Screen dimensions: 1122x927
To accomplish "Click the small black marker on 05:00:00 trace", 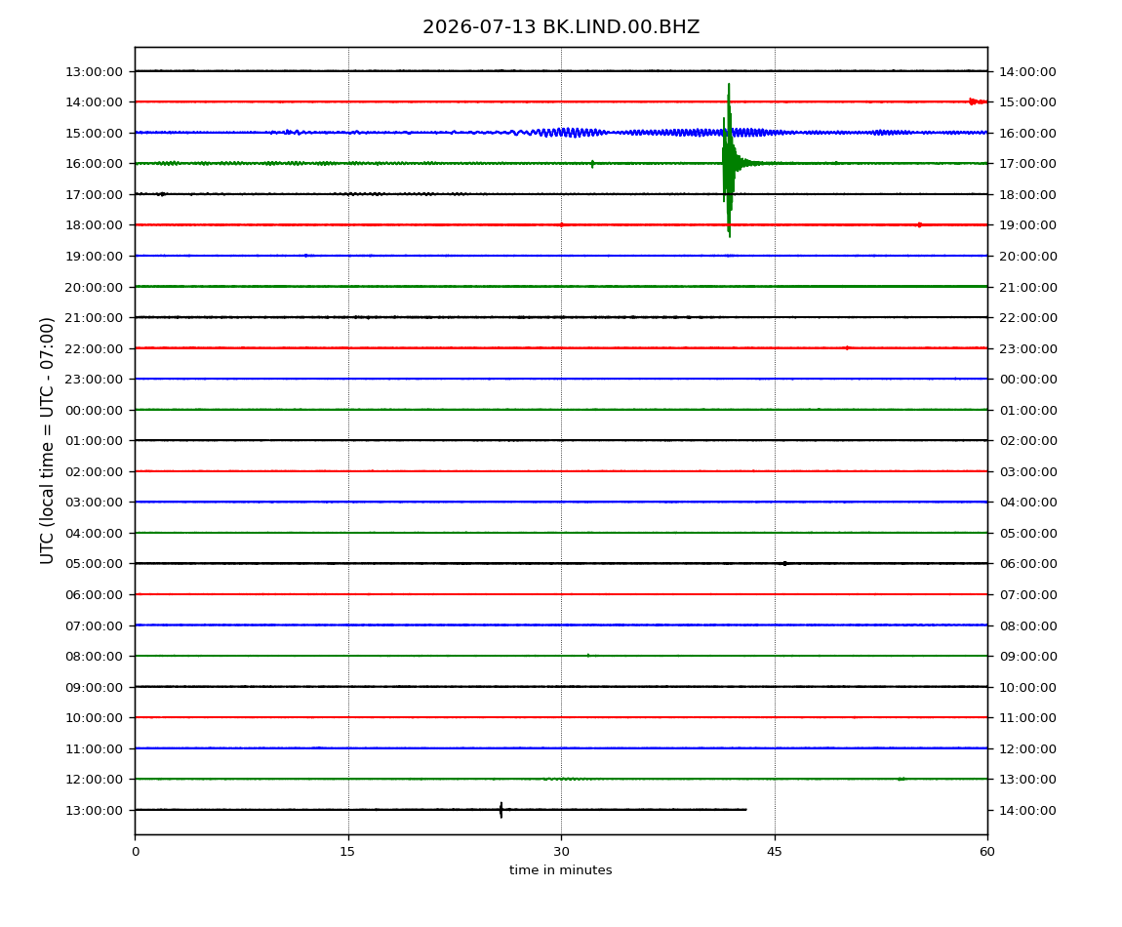I will [x=785, y=563].
